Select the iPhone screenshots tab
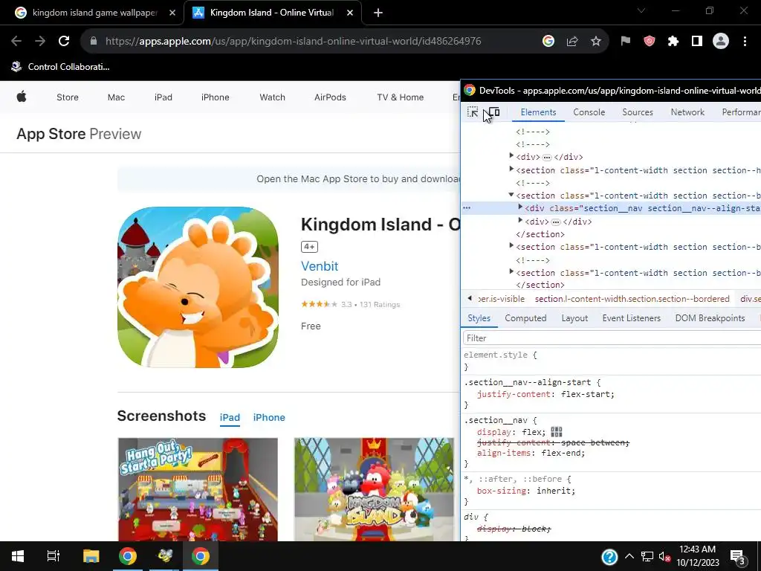Image resolution: width=761 pixels, height=571 pixels. pyautogui.click(x=269, y=418)
